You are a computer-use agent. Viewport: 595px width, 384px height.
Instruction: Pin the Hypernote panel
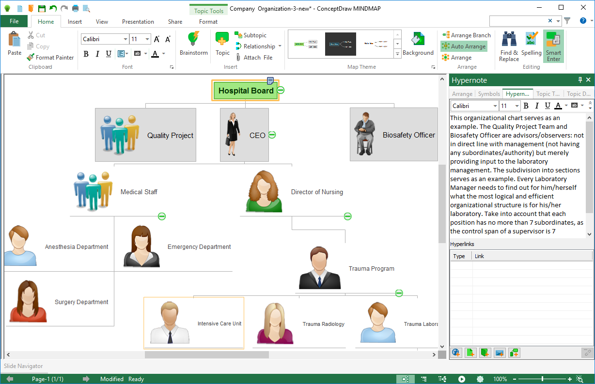point(580,80)
